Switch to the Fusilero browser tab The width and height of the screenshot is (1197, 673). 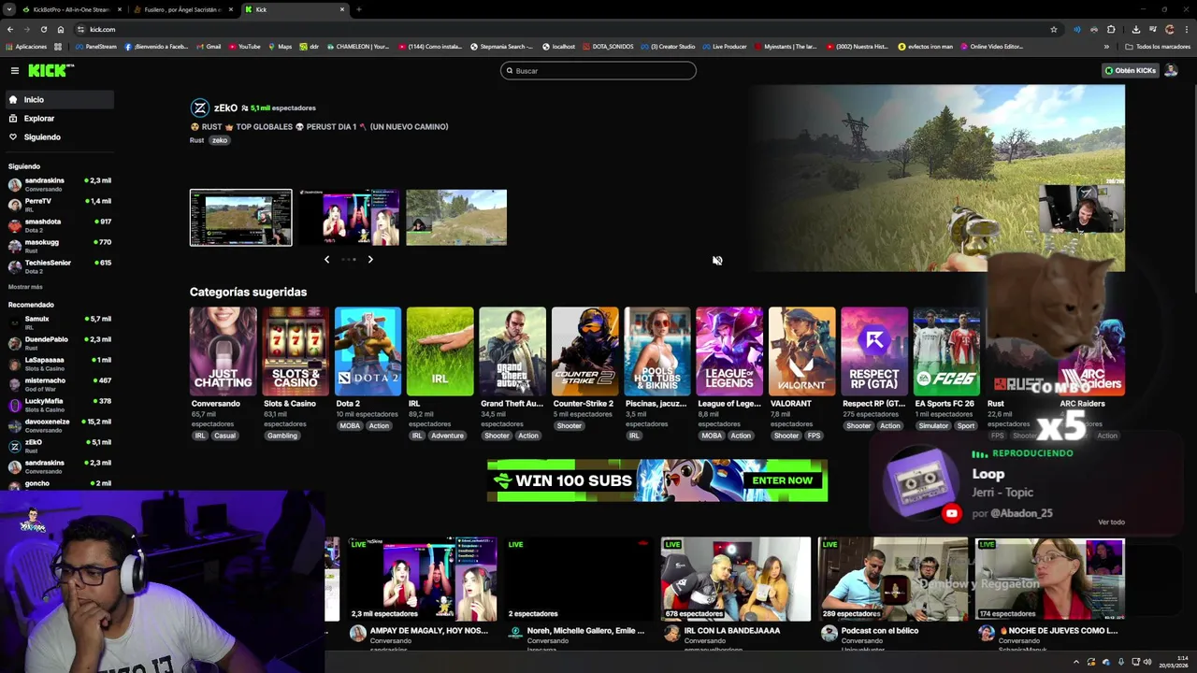182,9
